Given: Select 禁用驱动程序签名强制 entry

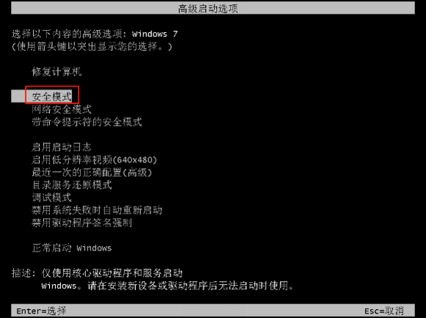Looking at the screenshot, I should click(82, 223).
